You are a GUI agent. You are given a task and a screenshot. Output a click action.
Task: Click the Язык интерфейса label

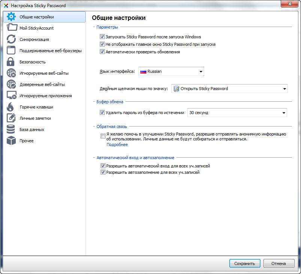[x=117, y=71]
